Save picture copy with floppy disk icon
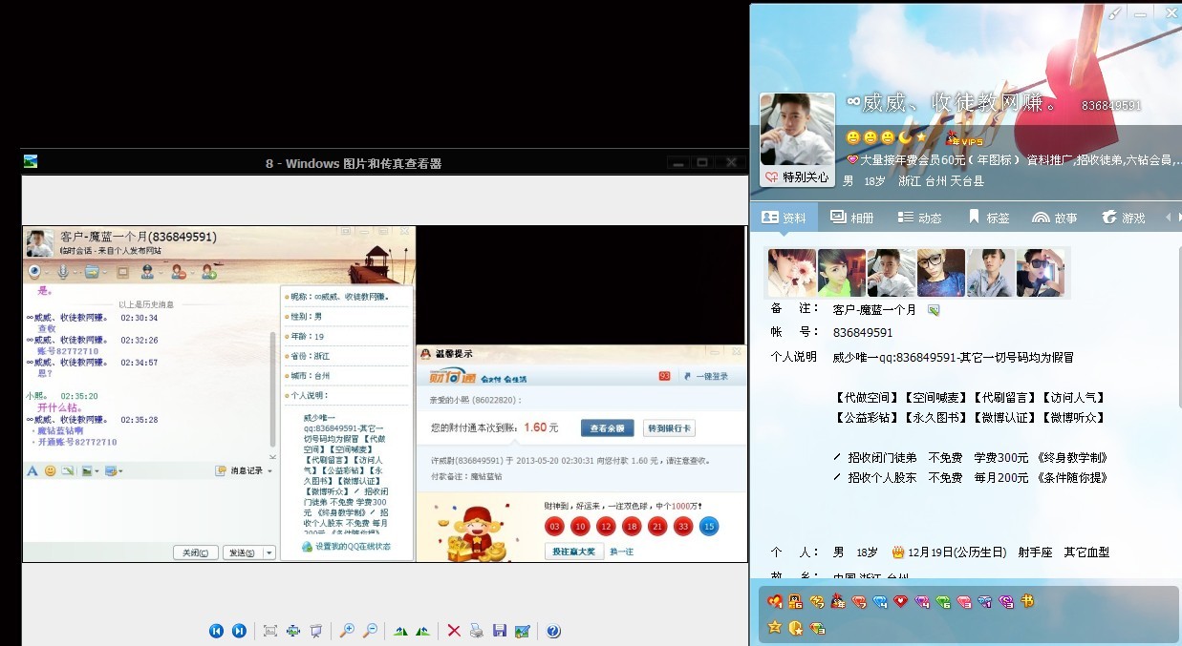Image resolution: width=1182 pixels, height=646 pixels. click(499, 631)
